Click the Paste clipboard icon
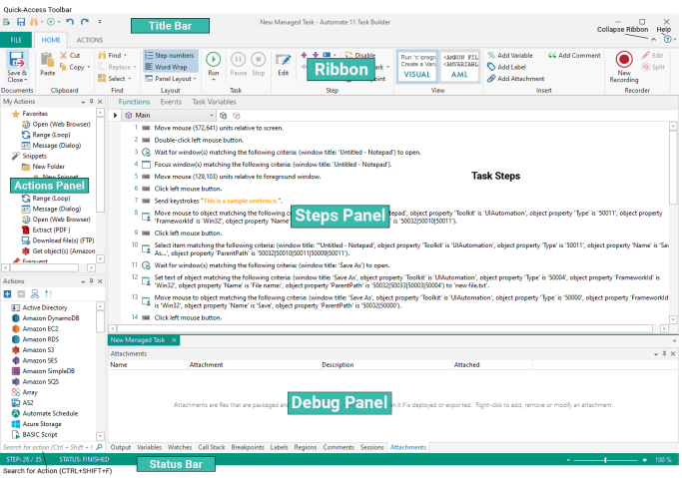 (48, 64)
